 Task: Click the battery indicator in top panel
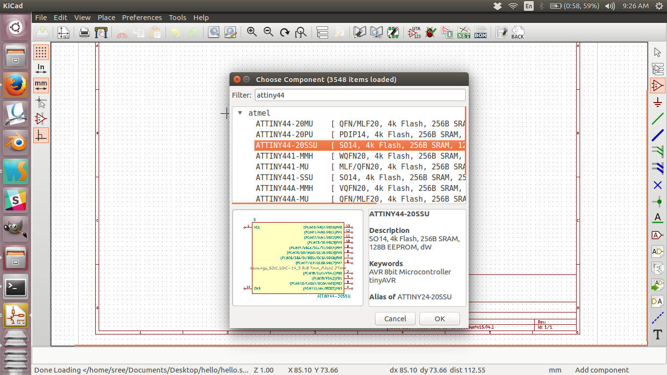tap(575, 6)
